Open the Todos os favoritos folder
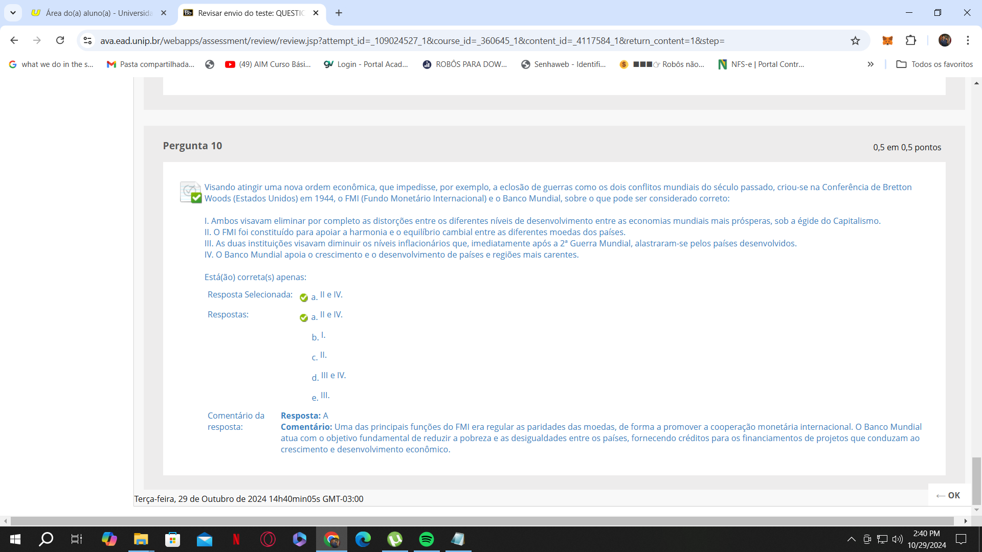Image resolution: width=982 pixels, height=552 pixels. (x=934, y=64)
